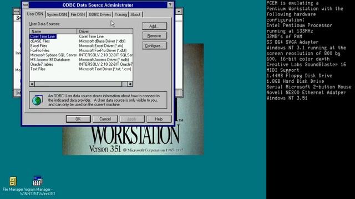The height and width of the screenshot is (199, 355).
Task: Click the question mark help icon in title bar
Action: pyautogui.click(x=170, y=5)
